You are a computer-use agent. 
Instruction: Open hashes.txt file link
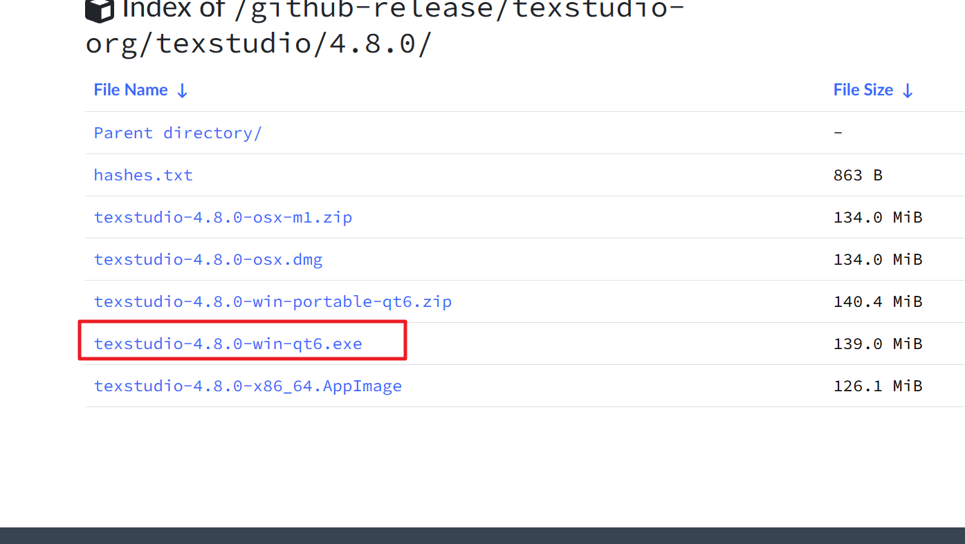pos(143,175)
